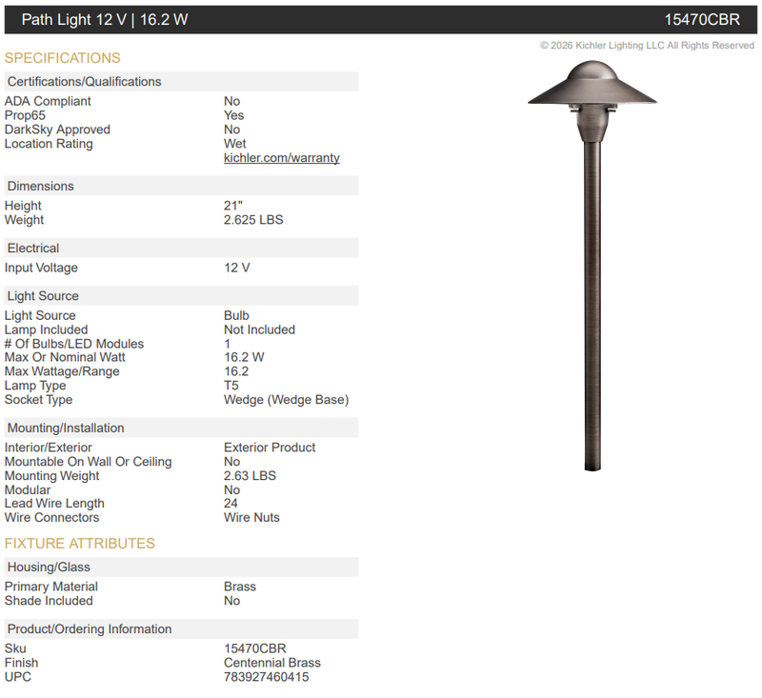The width and height of the screenshot is (762, 698).
Task: Click the model number 15470CBR in title bar
Action: (x=702, y=19)
